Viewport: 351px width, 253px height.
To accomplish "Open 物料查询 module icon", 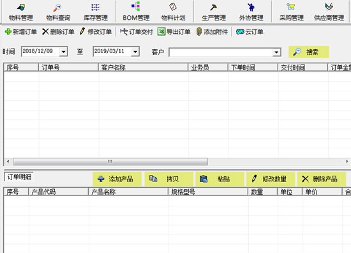I will coord(57,7).
